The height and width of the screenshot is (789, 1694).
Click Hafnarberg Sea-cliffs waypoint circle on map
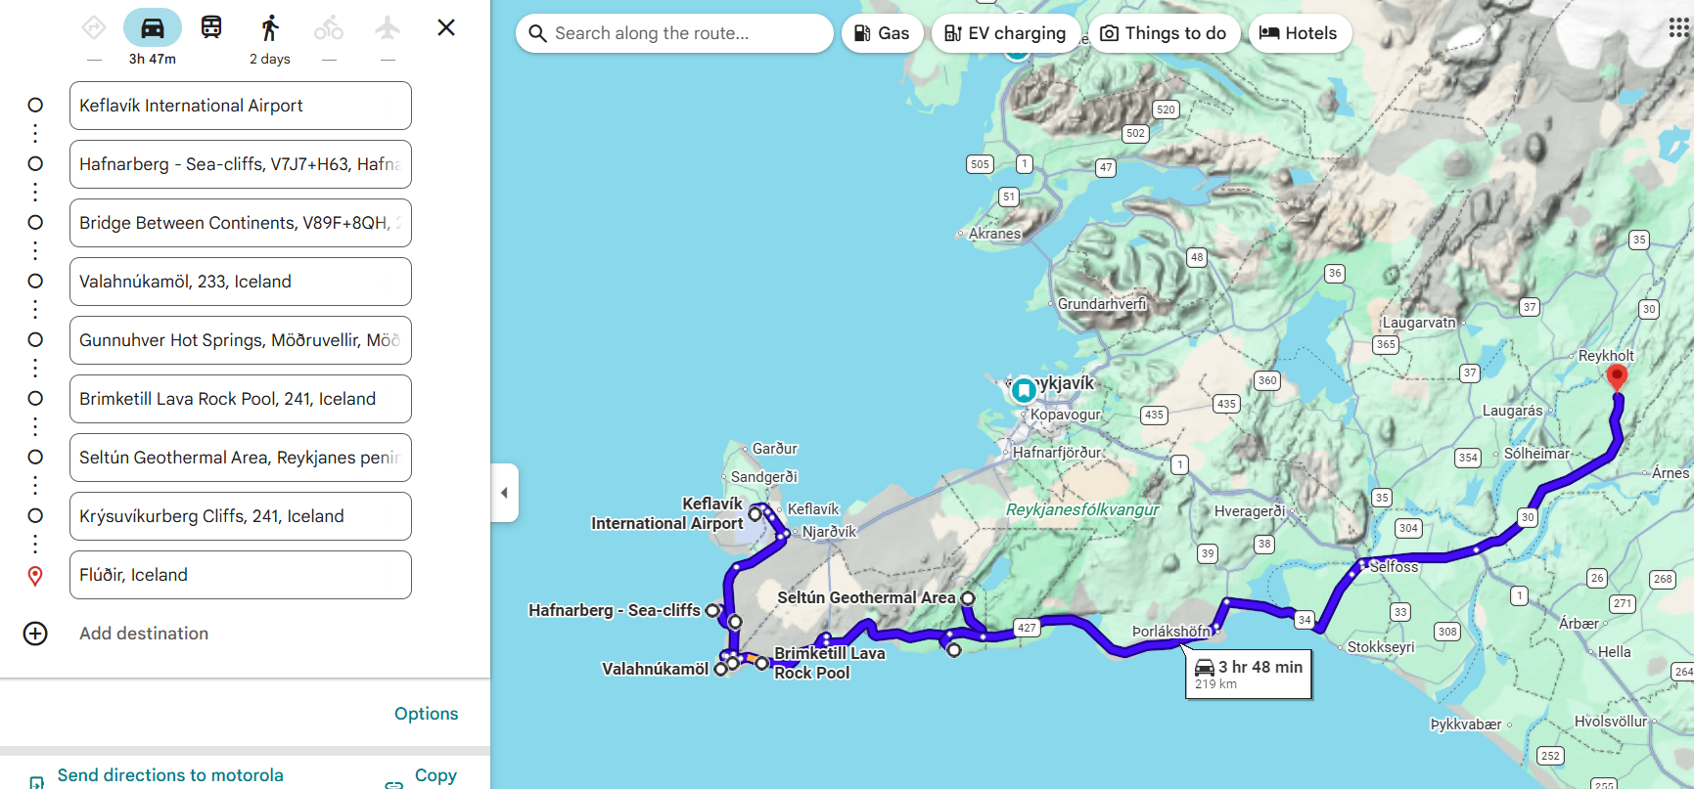pos(712,610)
